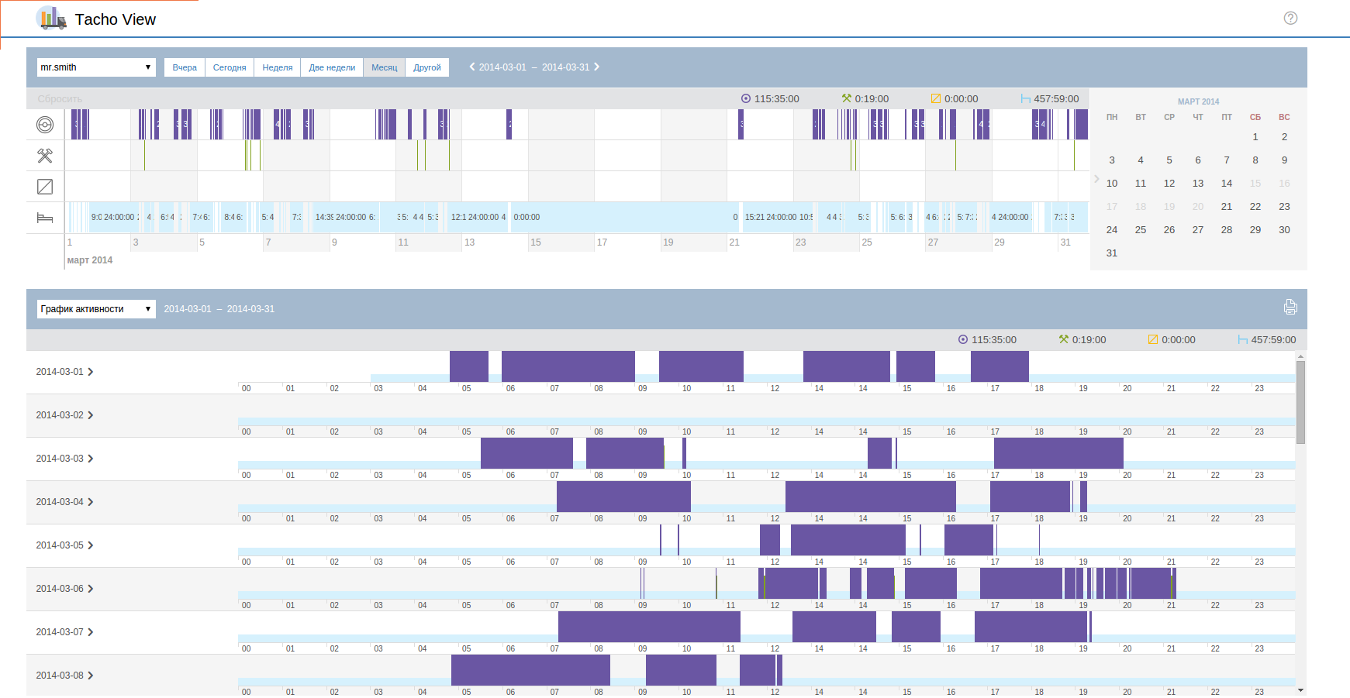Click the availability square row icon
The image size is (1350, 698).
(45, 187)
